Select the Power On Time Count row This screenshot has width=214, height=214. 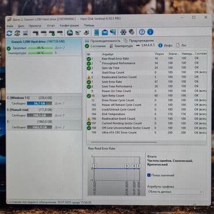pos(146,91)
